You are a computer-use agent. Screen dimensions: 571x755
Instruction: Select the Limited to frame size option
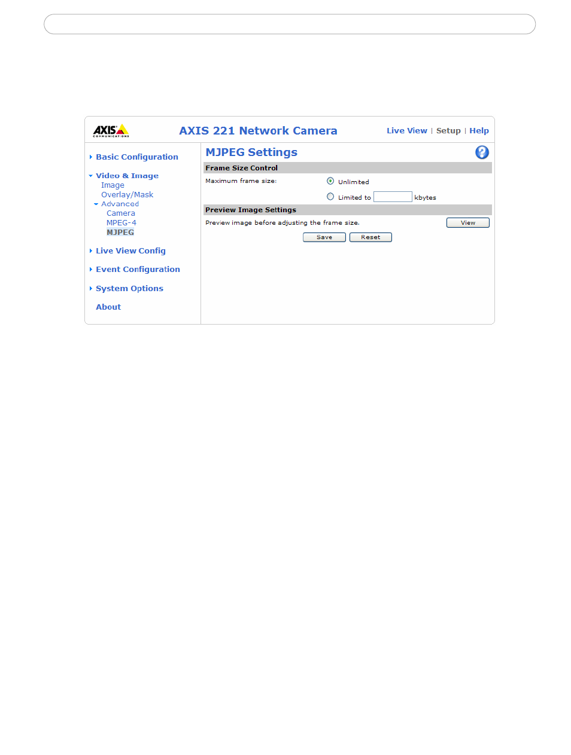pos(330,197)
